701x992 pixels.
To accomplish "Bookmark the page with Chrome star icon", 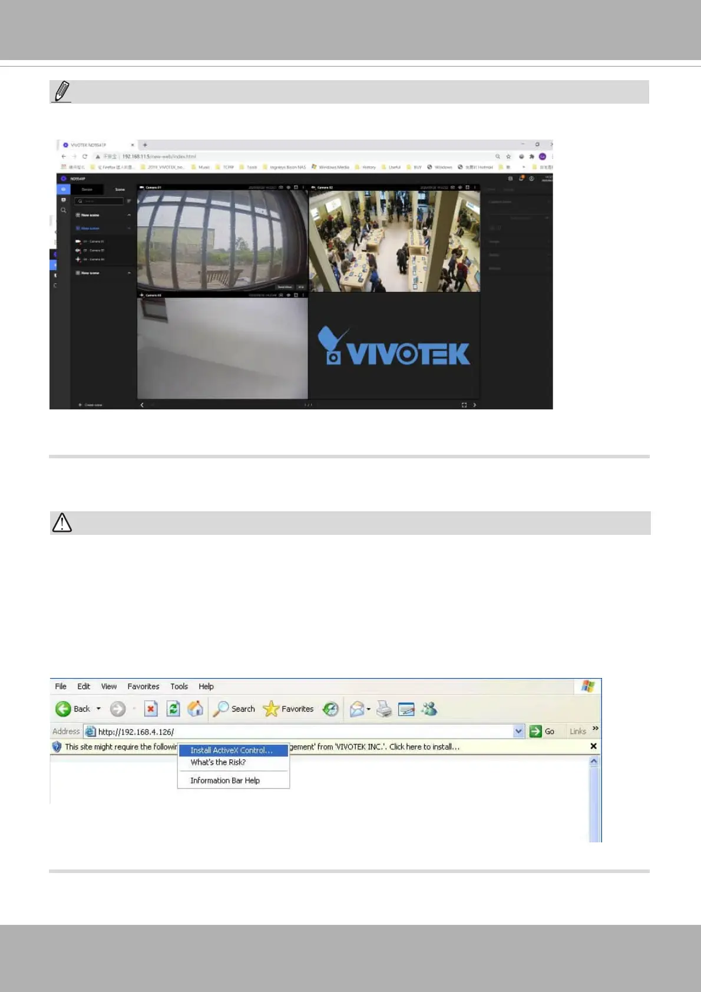I will (x=508, y=157).
